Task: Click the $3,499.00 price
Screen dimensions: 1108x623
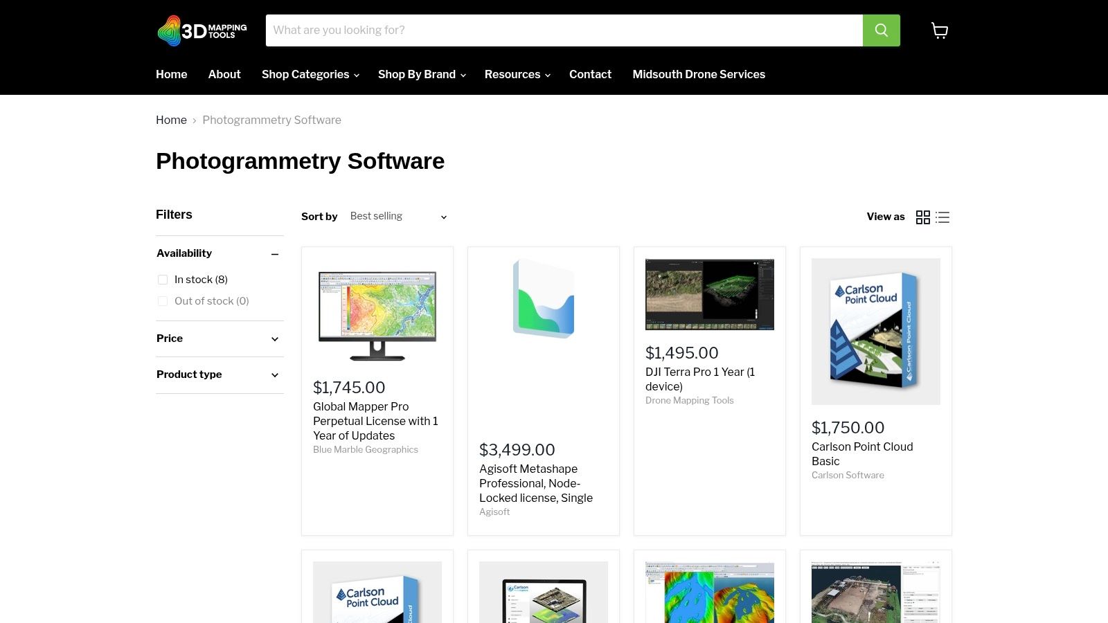Action: [x=517, y=450]
